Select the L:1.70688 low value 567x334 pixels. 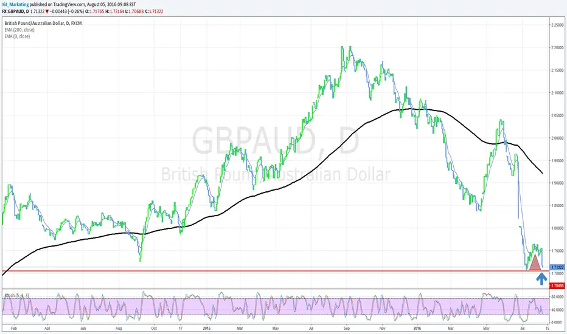(x=134, y=12)
